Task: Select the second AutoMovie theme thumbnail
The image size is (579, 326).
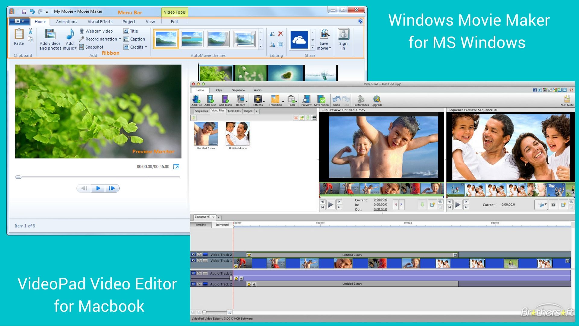Action: 192,39
